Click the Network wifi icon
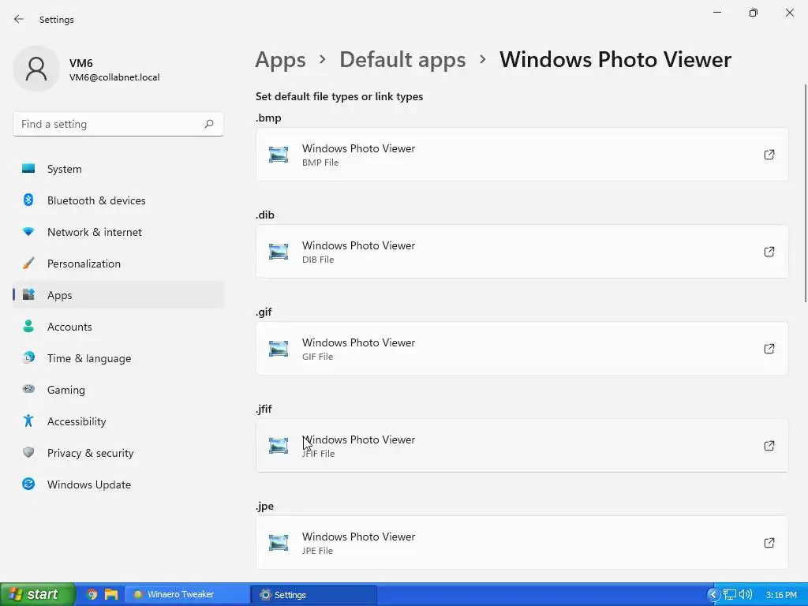Viewport: 808px width, 606px height. tap(28, 232)
